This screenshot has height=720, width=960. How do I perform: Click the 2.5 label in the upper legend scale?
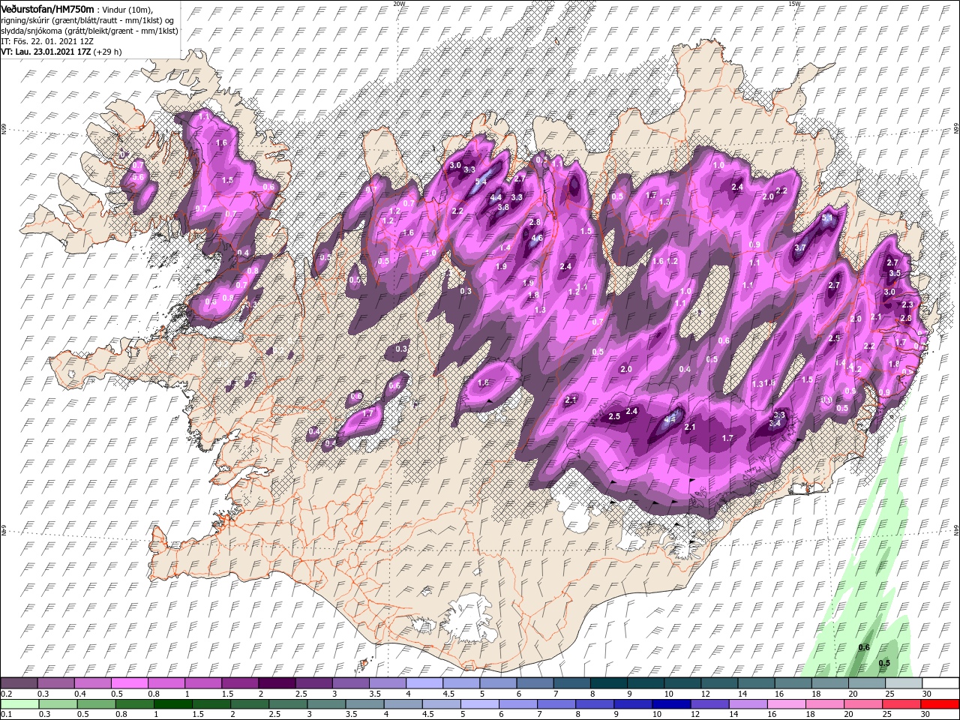pos(301,693)
